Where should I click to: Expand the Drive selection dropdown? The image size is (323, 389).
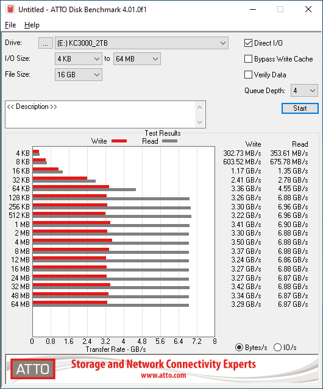(141, 43)
